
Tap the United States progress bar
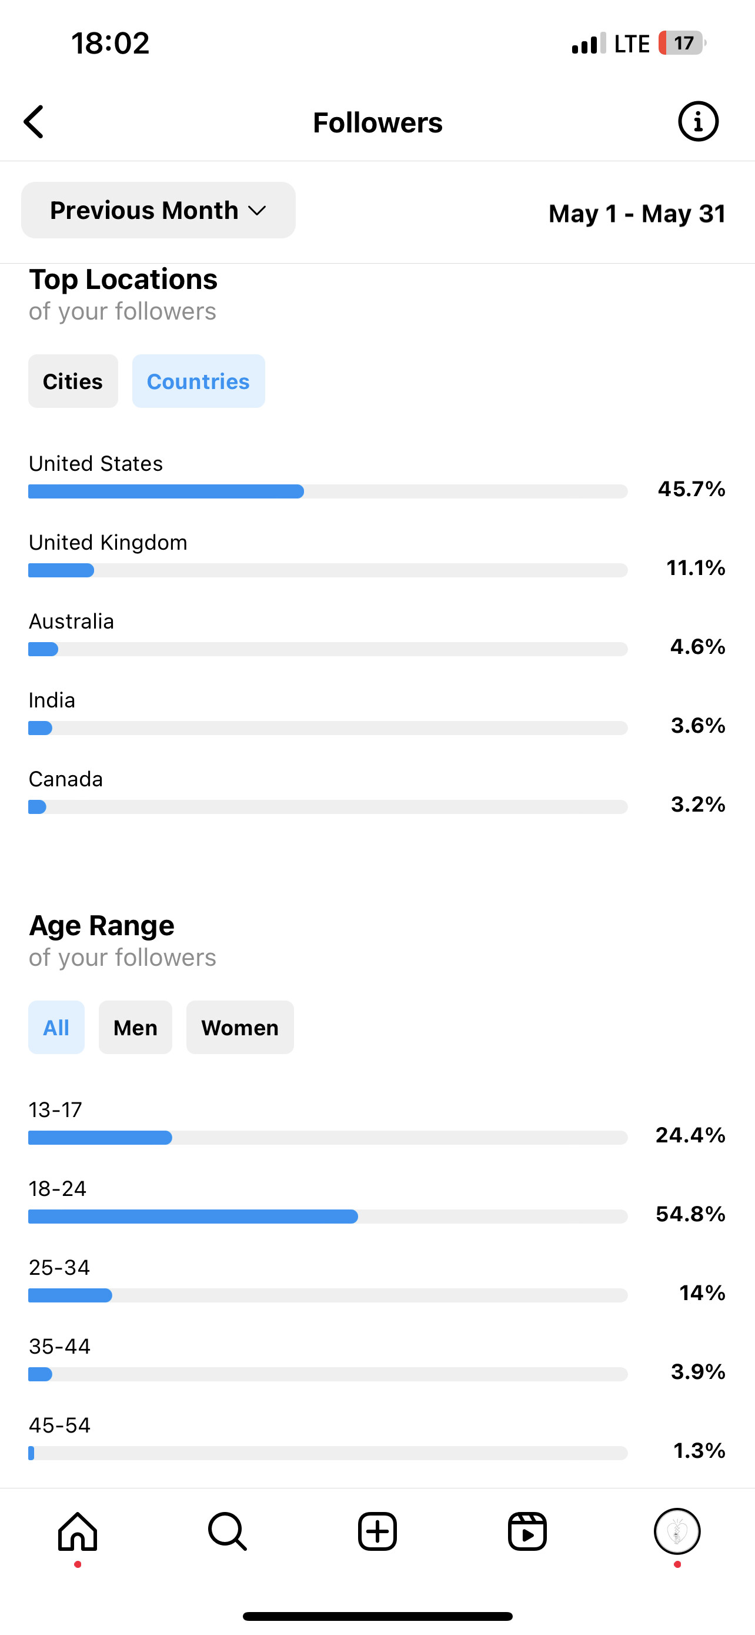tap(328, 491)
